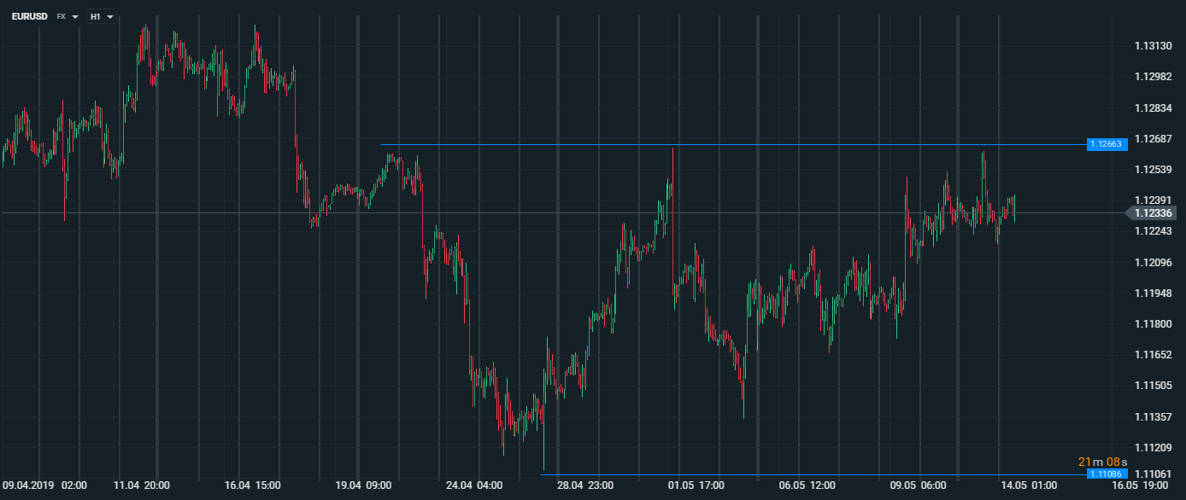Image resolution: width=1186 pixels, height=500 pixels.
Task: Click the 1.11800 price axis label
Action: pyautogui.click(x=1152, y=324)
